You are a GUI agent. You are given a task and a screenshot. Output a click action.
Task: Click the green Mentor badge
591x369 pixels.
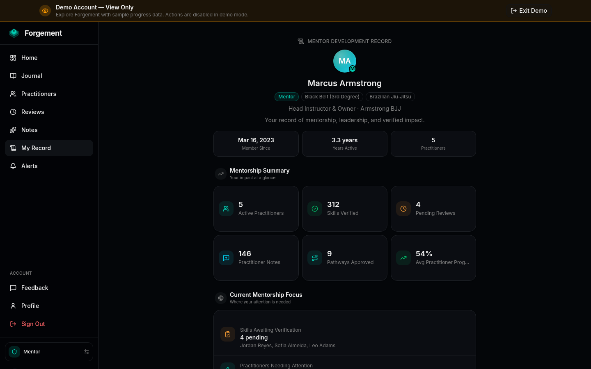286,97
